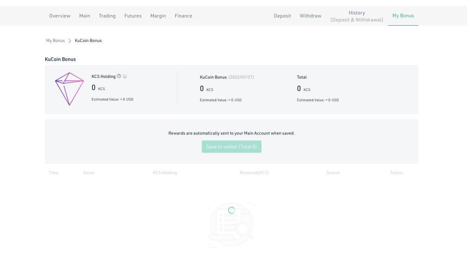Click the breadcrumb chevron arrow

tap(70, 41)
